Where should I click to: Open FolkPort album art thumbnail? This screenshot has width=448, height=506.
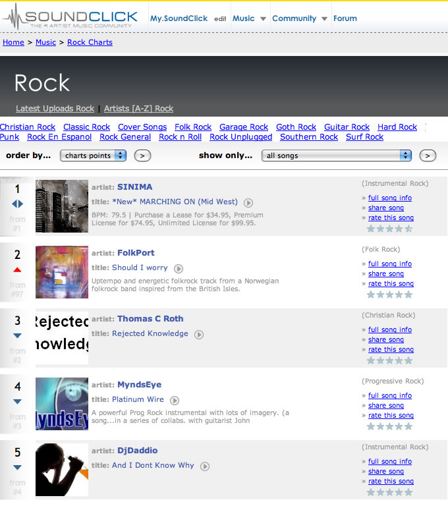tap(62, 272)
